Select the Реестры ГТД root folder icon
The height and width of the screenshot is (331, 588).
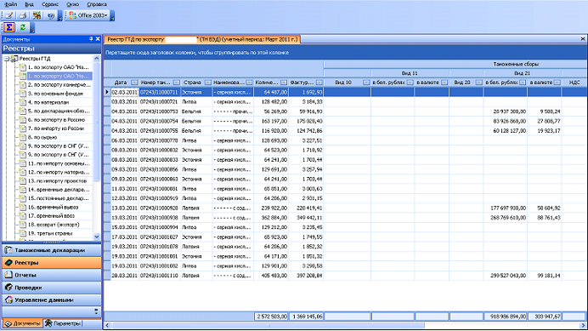click(x=14, y=59)
